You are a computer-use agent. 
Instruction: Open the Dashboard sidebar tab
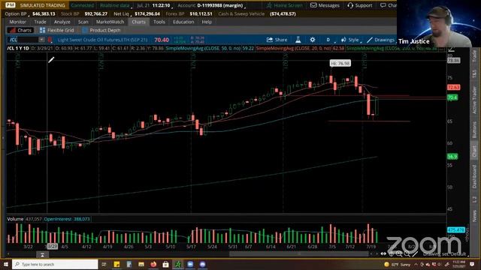(x=474, y=176)
